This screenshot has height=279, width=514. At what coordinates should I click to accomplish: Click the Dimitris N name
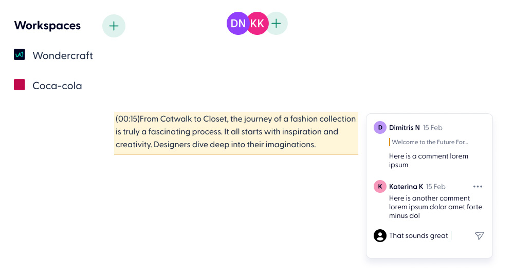[x=404, y=128]
